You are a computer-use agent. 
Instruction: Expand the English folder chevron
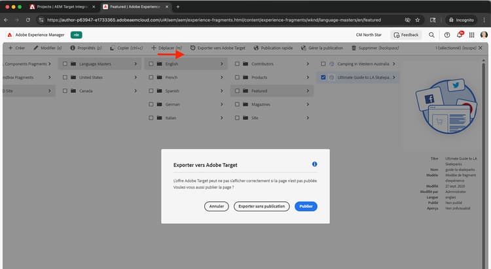click(222, 64)
